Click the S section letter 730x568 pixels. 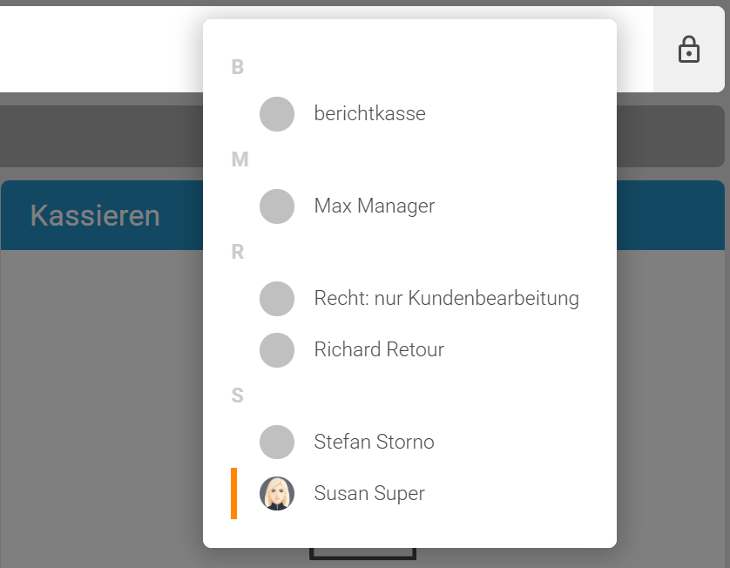238,396
